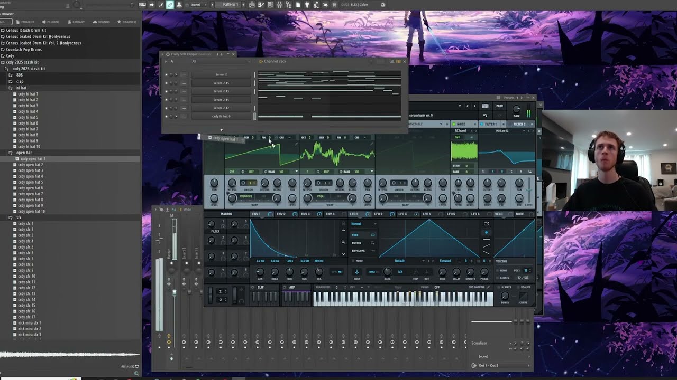This screenshot has width=677, height=380.
Task: Select the cxdy sfx 1 sample
Action: pyautogui.click(x=25, y=224)
